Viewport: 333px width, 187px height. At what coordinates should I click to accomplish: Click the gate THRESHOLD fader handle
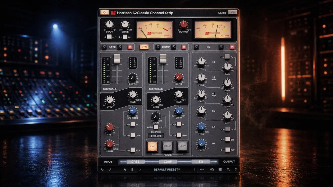[x=117, y=59]
